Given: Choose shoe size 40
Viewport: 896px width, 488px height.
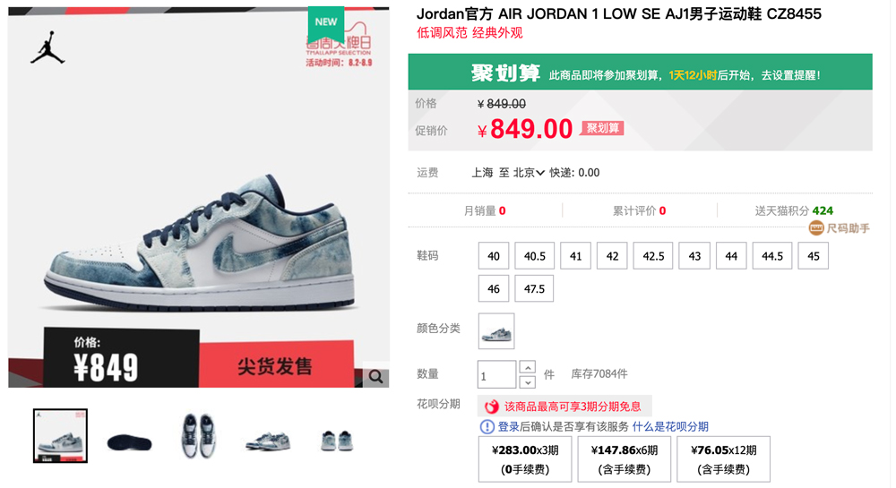Looking at the screenshot, I should [x=494, y=256].
